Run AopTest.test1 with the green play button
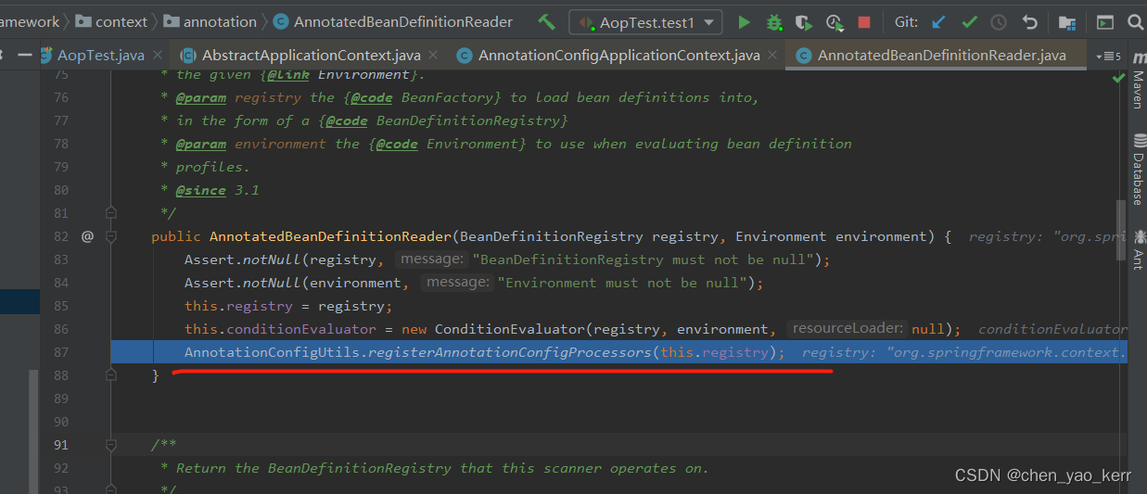1147x494 pixels. [x=744, y=21]
